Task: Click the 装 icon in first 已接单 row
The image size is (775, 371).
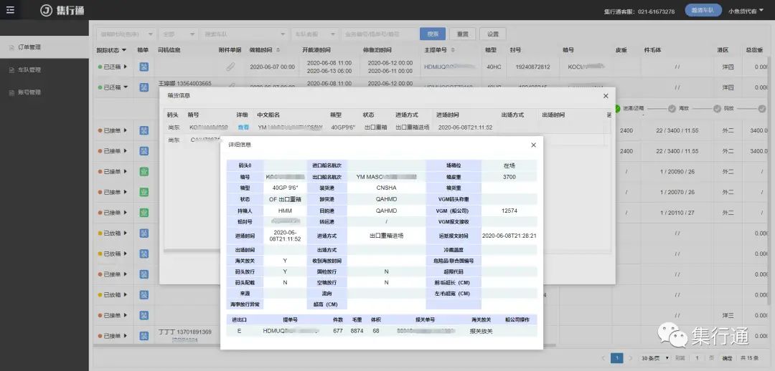Action: [144, 131]
